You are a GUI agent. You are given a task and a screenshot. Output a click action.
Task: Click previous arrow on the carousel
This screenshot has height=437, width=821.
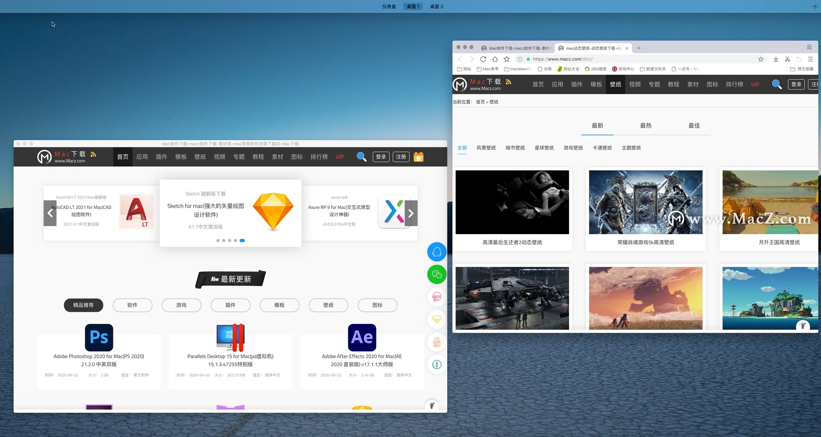(50, 213)
